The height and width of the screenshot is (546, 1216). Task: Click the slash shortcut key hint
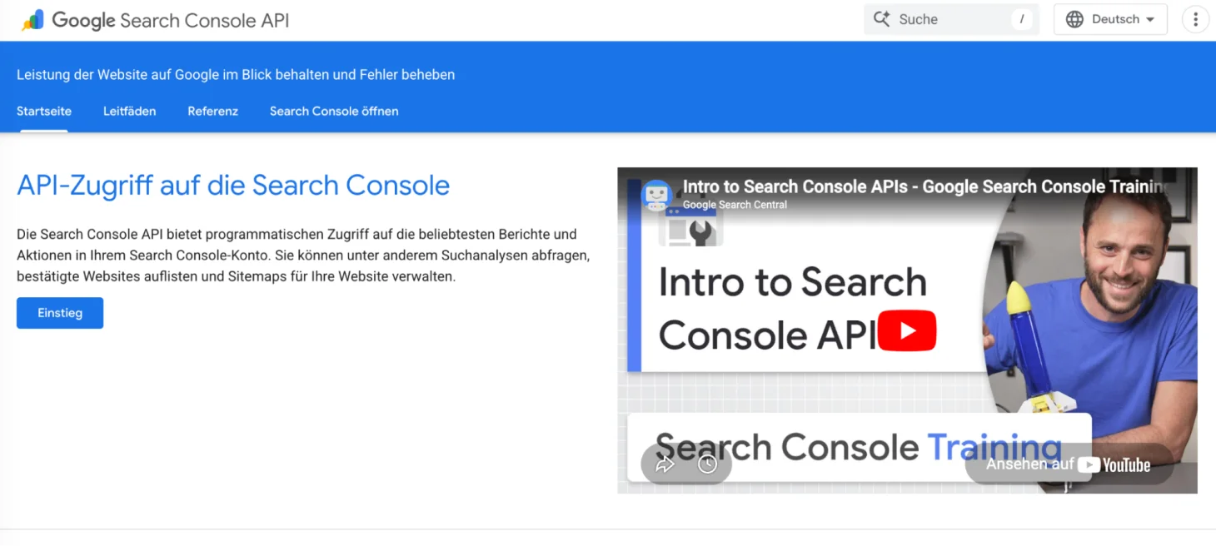click(1021, 19)
